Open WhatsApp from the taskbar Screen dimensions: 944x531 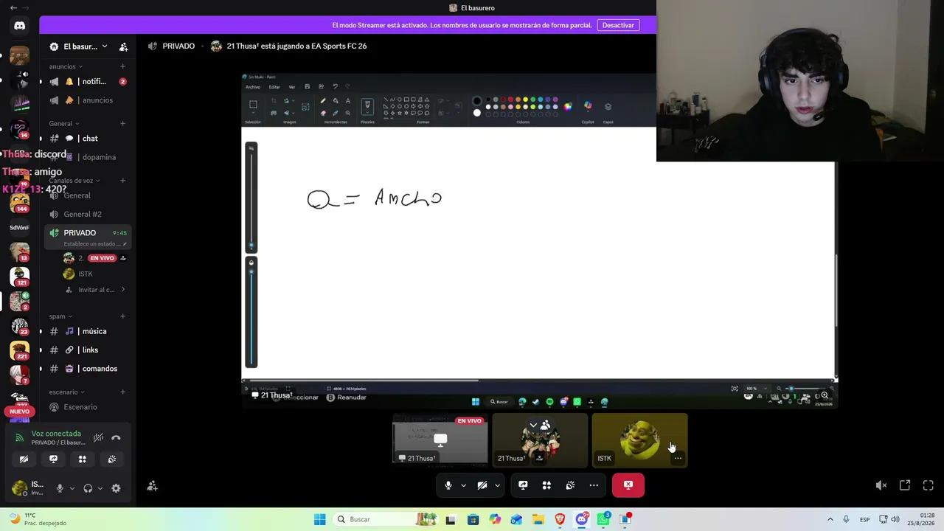[603, 519]
